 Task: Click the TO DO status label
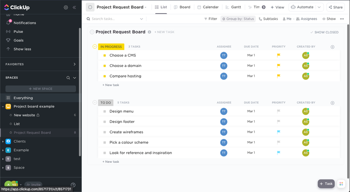coord(106,103)
